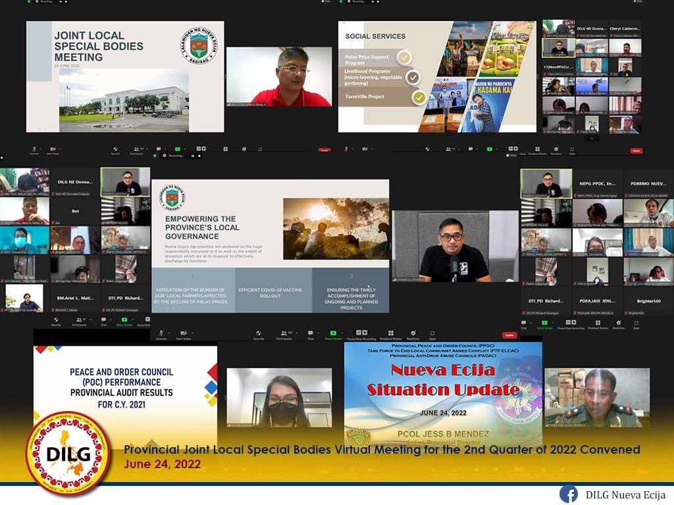The height and width of the screenshot is (505, 674).
Task: Select the Bot participant tile
Action: (x=75, y=211)
